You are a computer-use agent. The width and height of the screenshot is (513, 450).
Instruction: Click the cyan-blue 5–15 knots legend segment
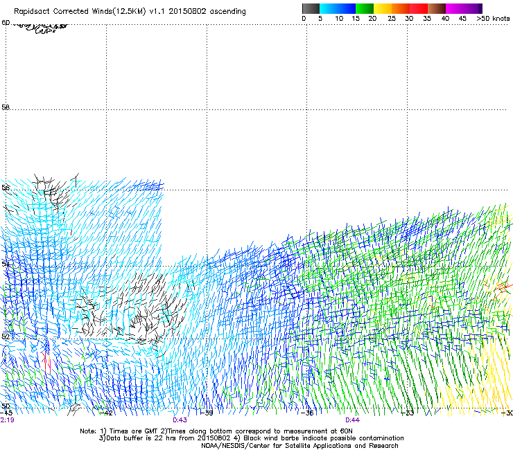(x=338, y=8)
